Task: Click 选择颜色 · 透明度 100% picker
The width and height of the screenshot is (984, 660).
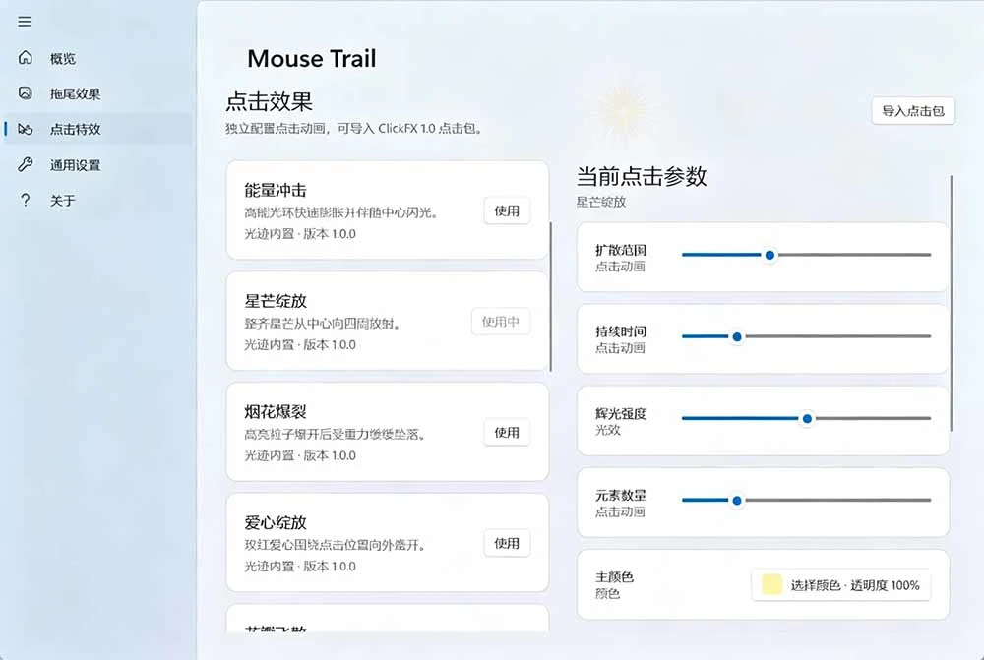Action: tap(841, 584)
